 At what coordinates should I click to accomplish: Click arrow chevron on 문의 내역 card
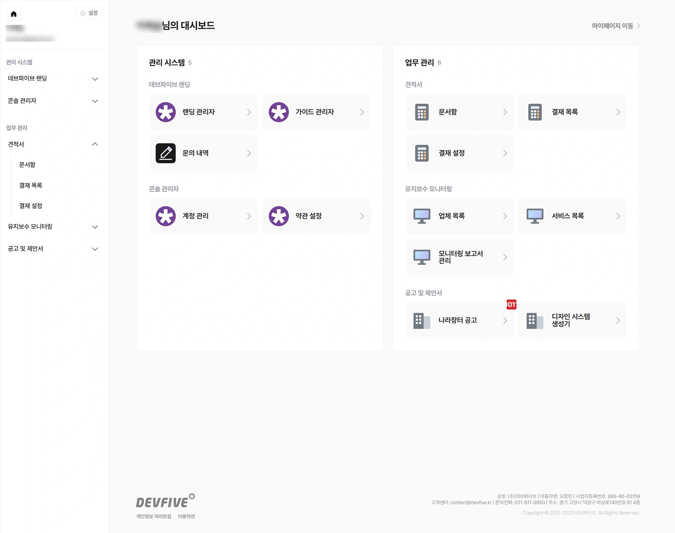click(249, 153)
